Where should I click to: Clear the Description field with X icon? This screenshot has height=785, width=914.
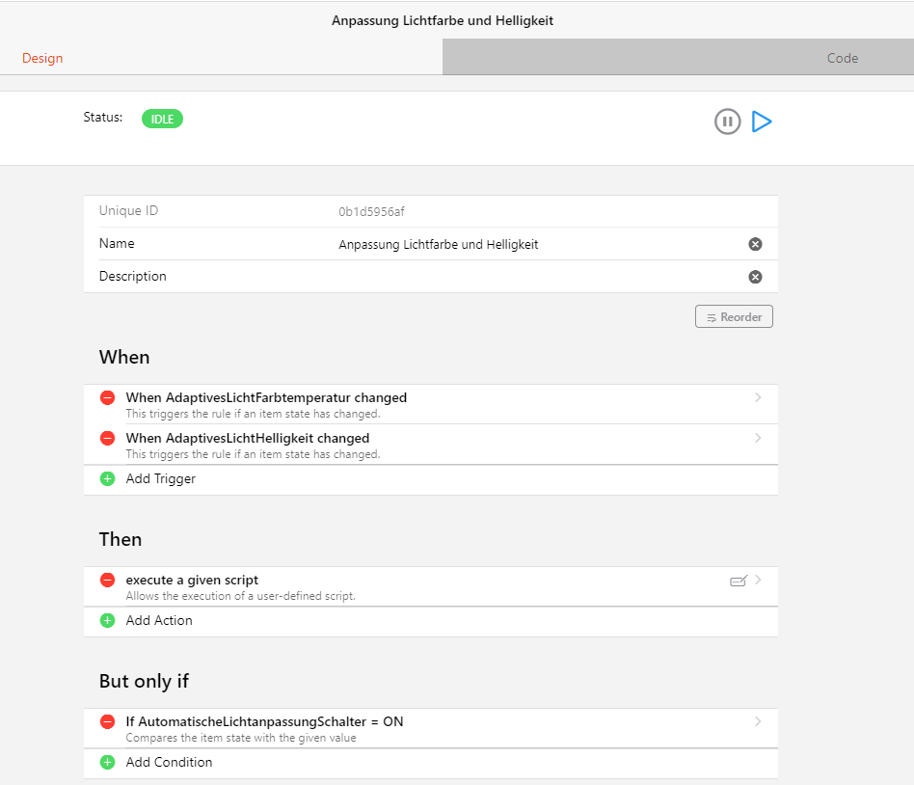[755, 277]
